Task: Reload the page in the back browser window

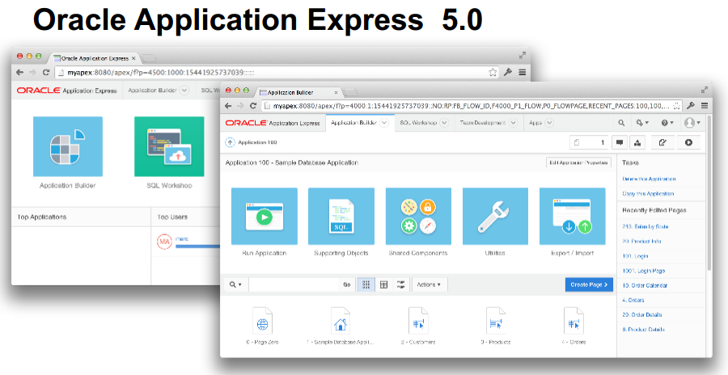Action: click(x=46, y=73)
